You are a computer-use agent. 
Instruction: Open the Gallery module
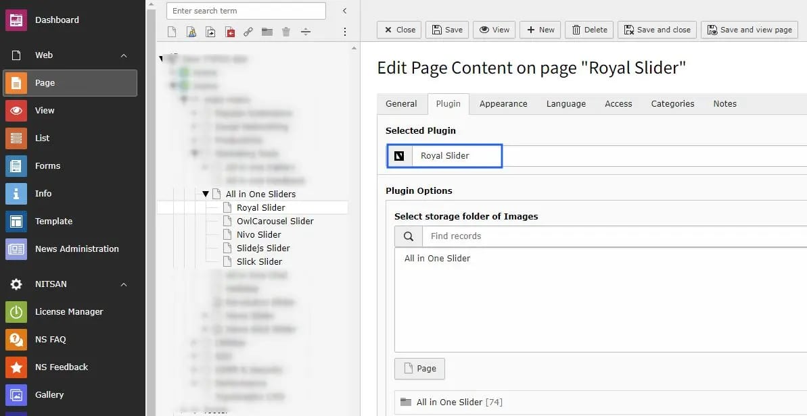coord(70,395)
